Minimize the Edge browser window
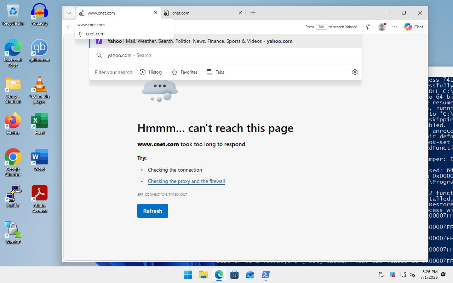This screenshot has width=453, height=283. 388,13
